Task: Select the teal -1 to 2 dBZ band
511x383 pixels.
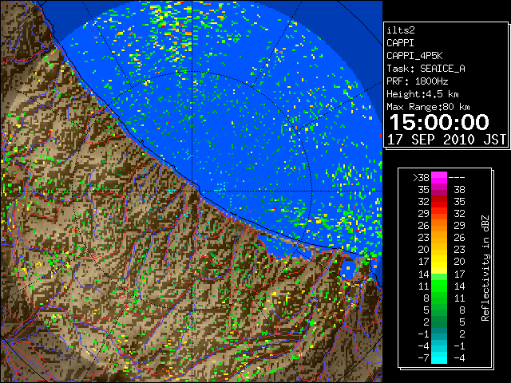Action: pos(439,334)
